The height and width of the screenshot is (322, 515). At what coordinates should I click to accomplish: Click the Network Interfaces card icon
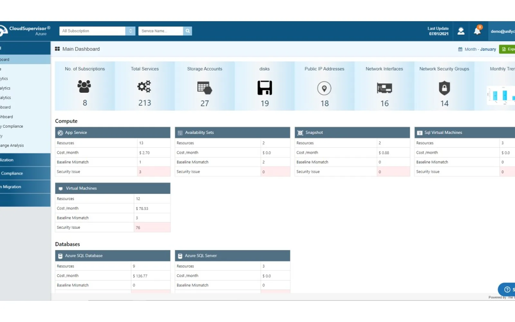click(x=384, y=88)
